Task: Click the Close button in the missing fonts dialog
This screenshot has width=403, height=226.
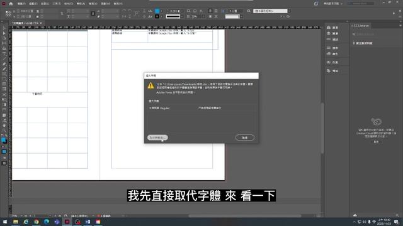Action: (x=245, y=137)
